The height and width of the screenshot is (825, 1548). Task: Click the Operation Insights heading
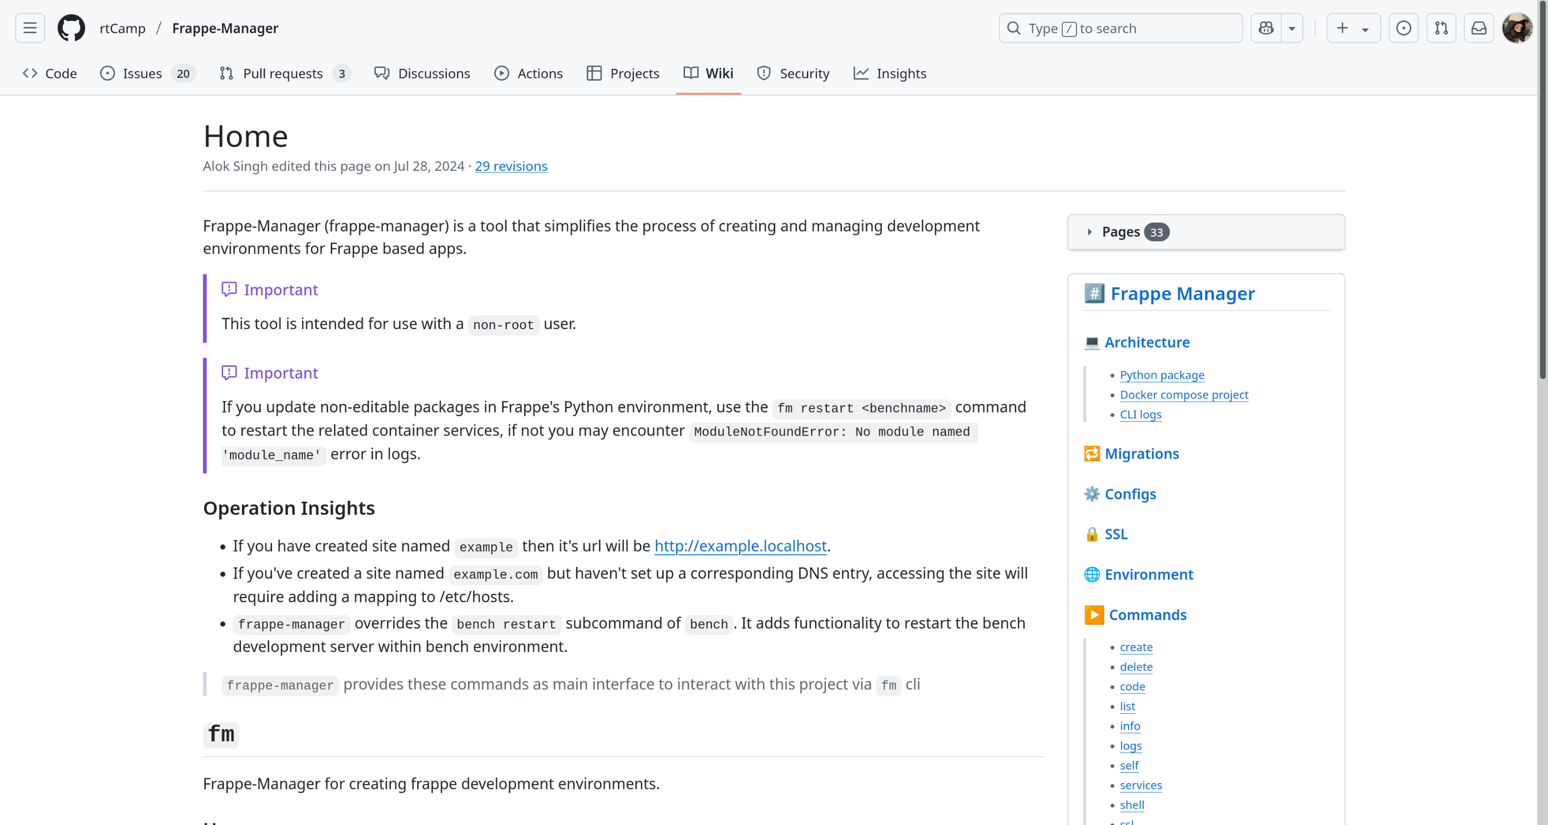(x=289, y=508)
